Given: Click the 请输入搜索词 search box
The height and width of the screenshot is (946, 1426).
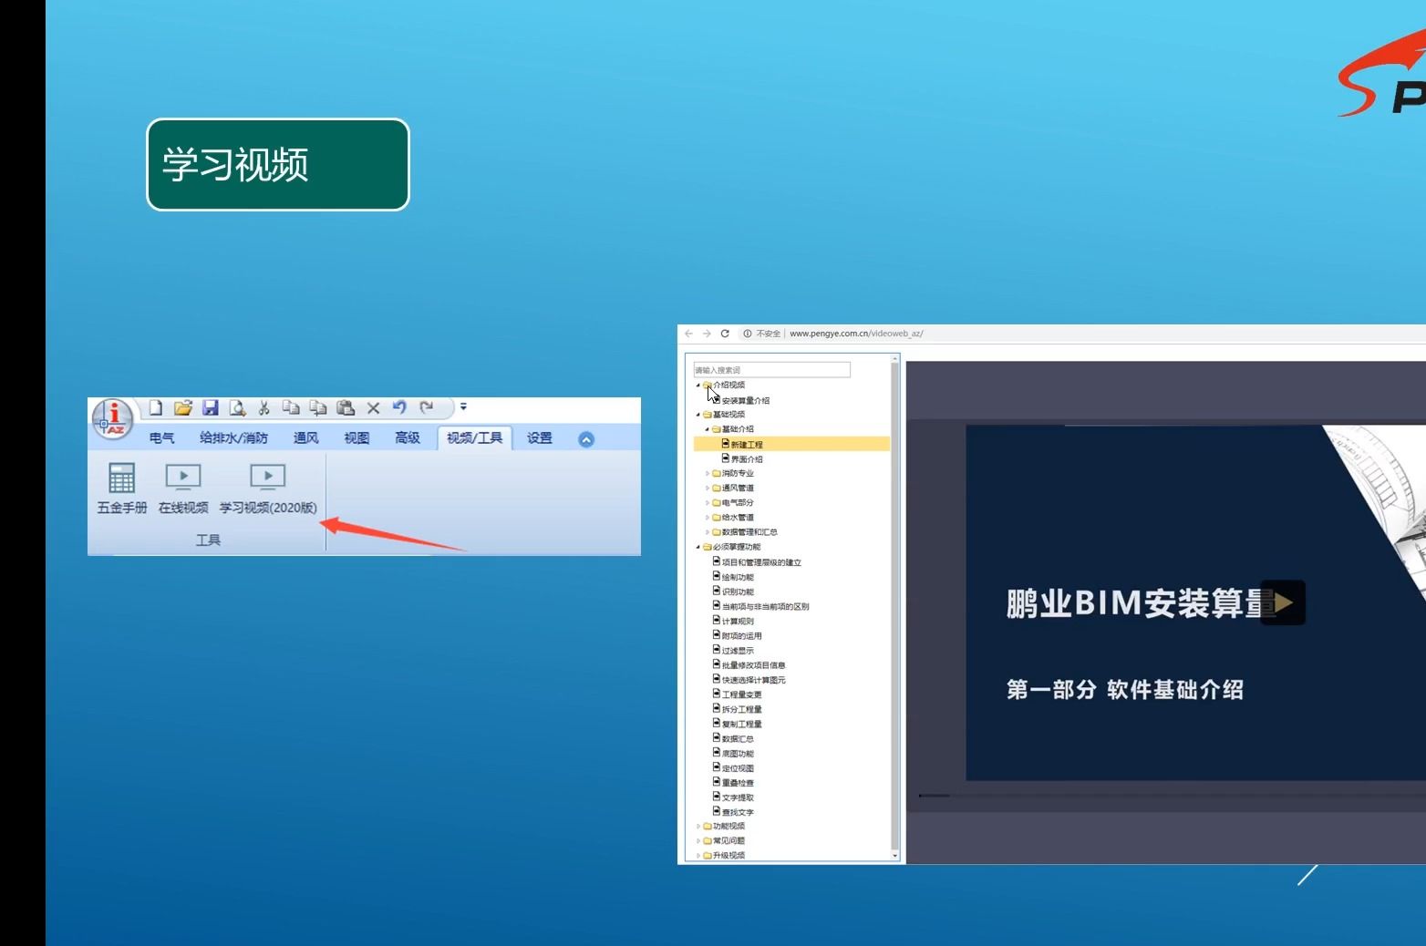Looking at the screenshot, I should pyautogui.click(x=770, y=369).
